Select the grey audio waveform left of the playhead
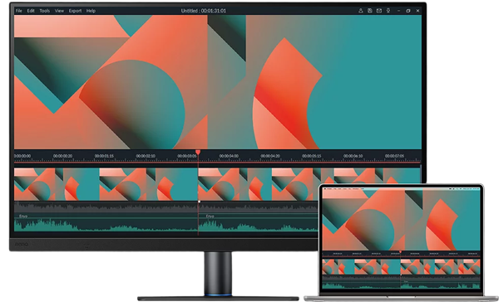This screenshot has height=302, width=499. 106,207
